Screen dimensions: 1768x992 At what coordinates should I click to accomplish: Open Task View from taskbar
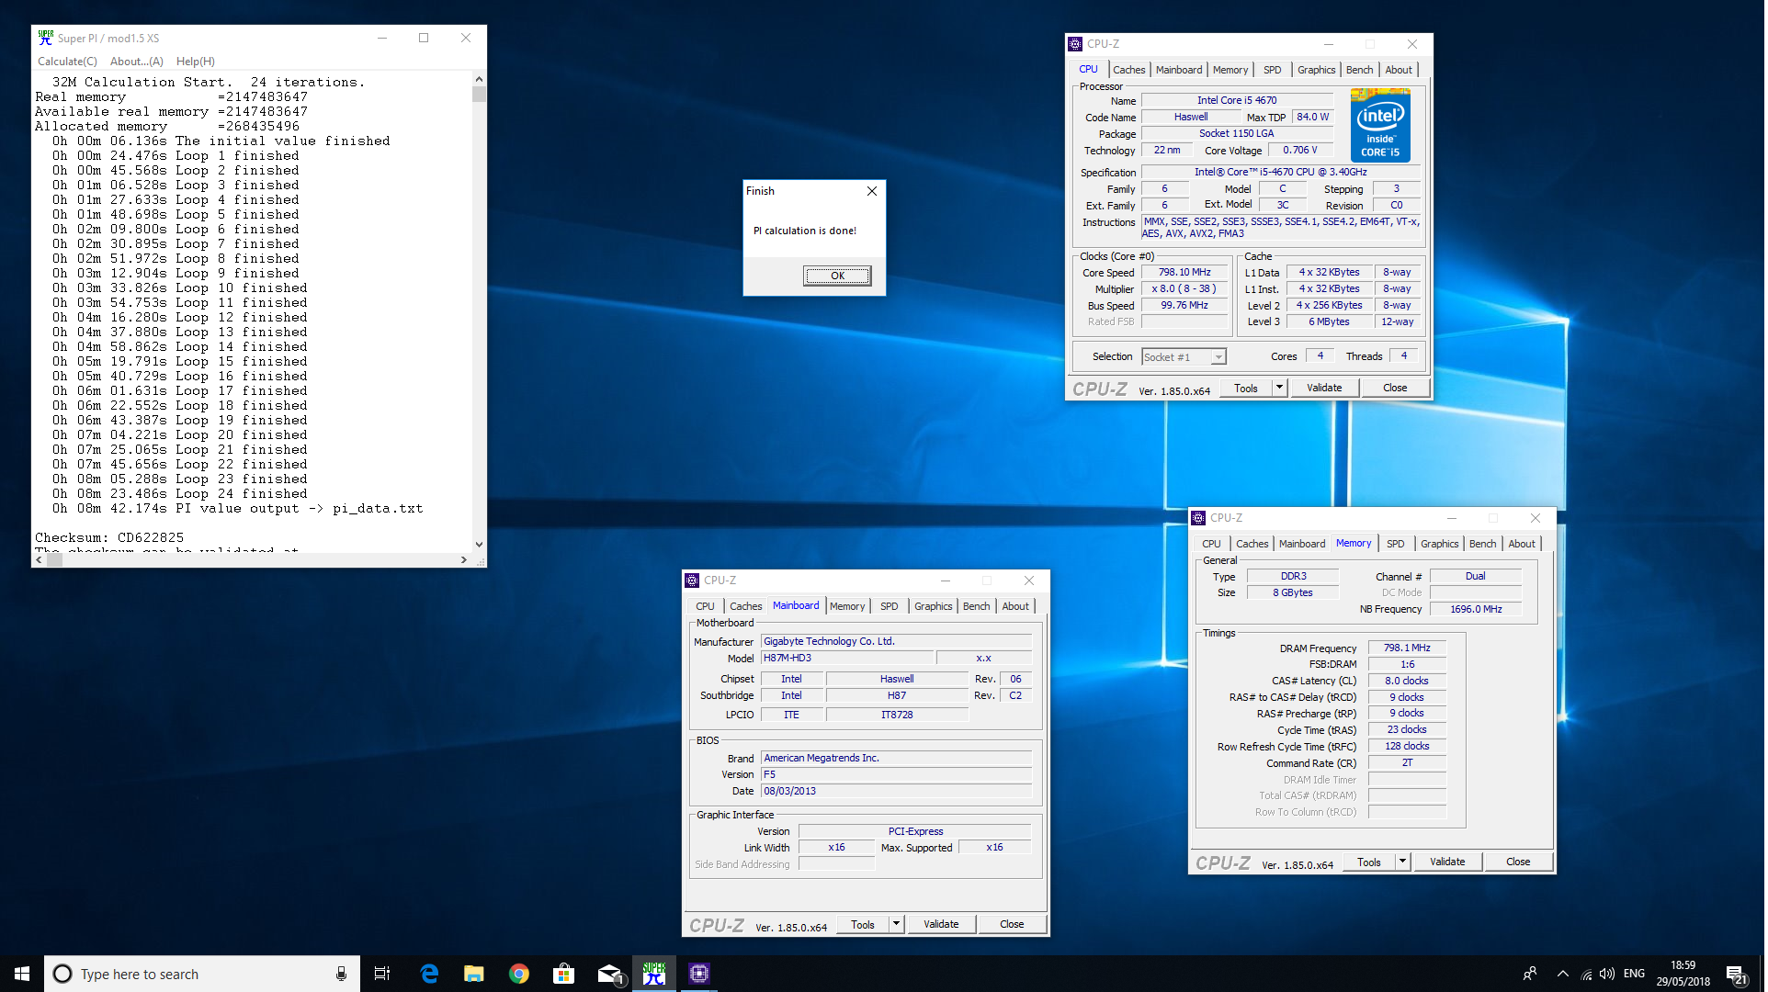[x=382, y=974]
